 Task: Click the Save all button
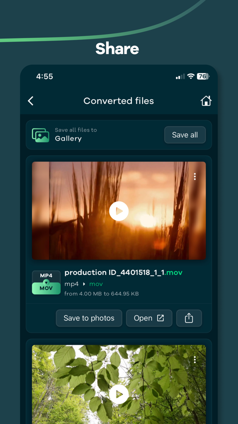click(185, 135)
